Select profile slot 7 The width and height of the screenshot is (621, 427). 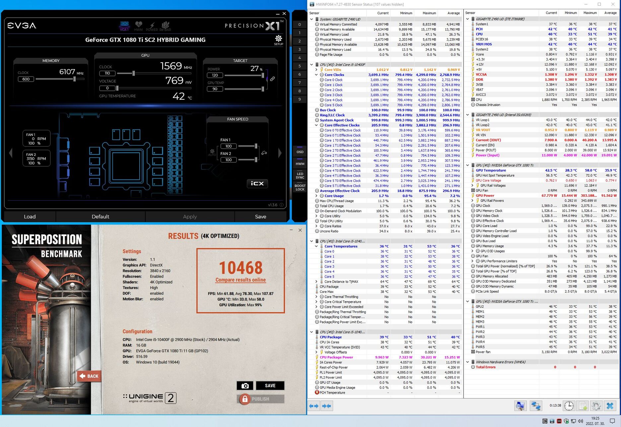pos(300,82)
